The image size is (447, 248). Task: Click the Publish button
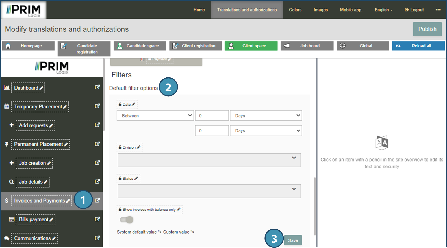427,29
